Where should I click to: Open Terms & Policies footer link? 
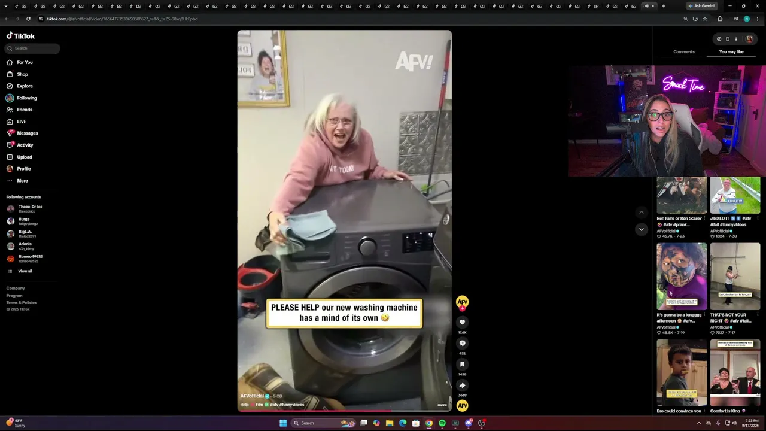[x=22, y=303]
